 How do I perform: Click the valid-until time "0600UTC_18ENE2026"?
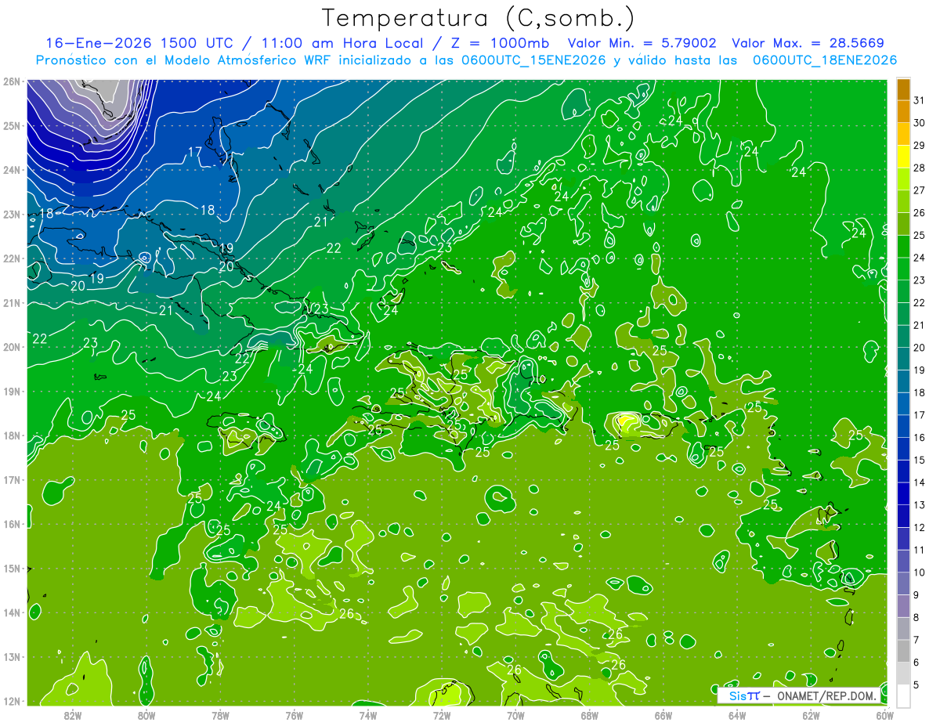pyautogui.click(x=825, y=60)
